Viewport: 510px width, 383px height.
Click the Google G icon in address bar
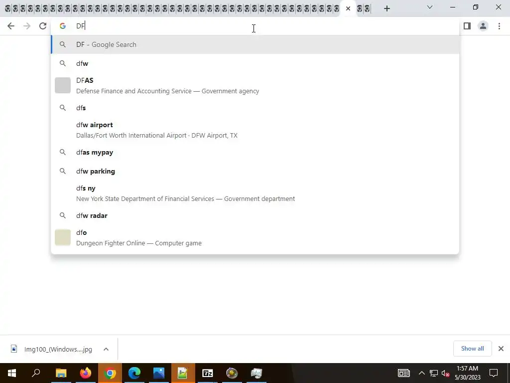click(62, 26)
